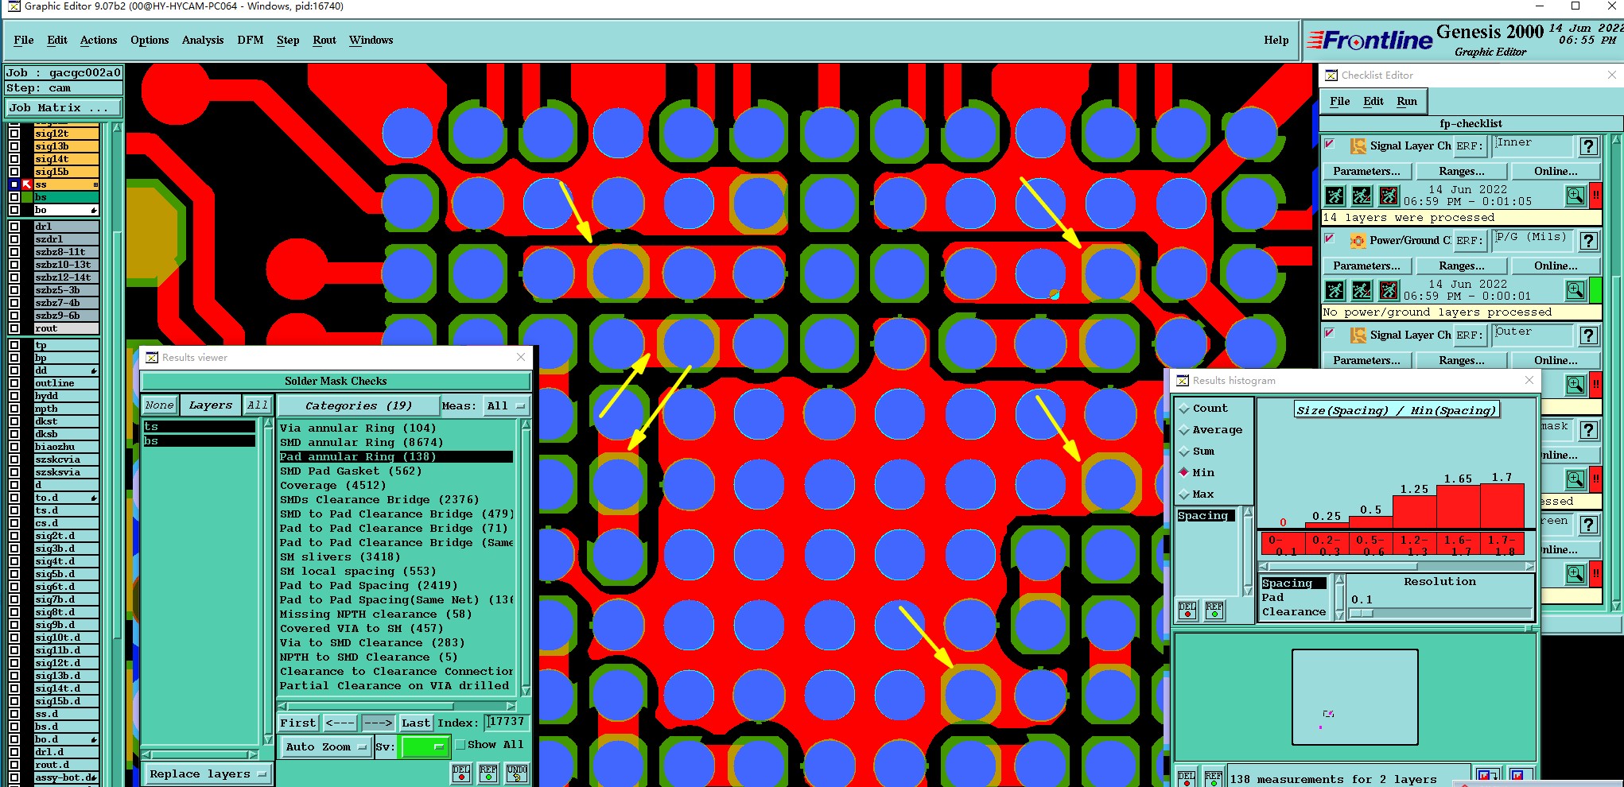The image size is (1624, 787).
Task: Click DEL icon in Results viewer
Action: pos(461,773)
